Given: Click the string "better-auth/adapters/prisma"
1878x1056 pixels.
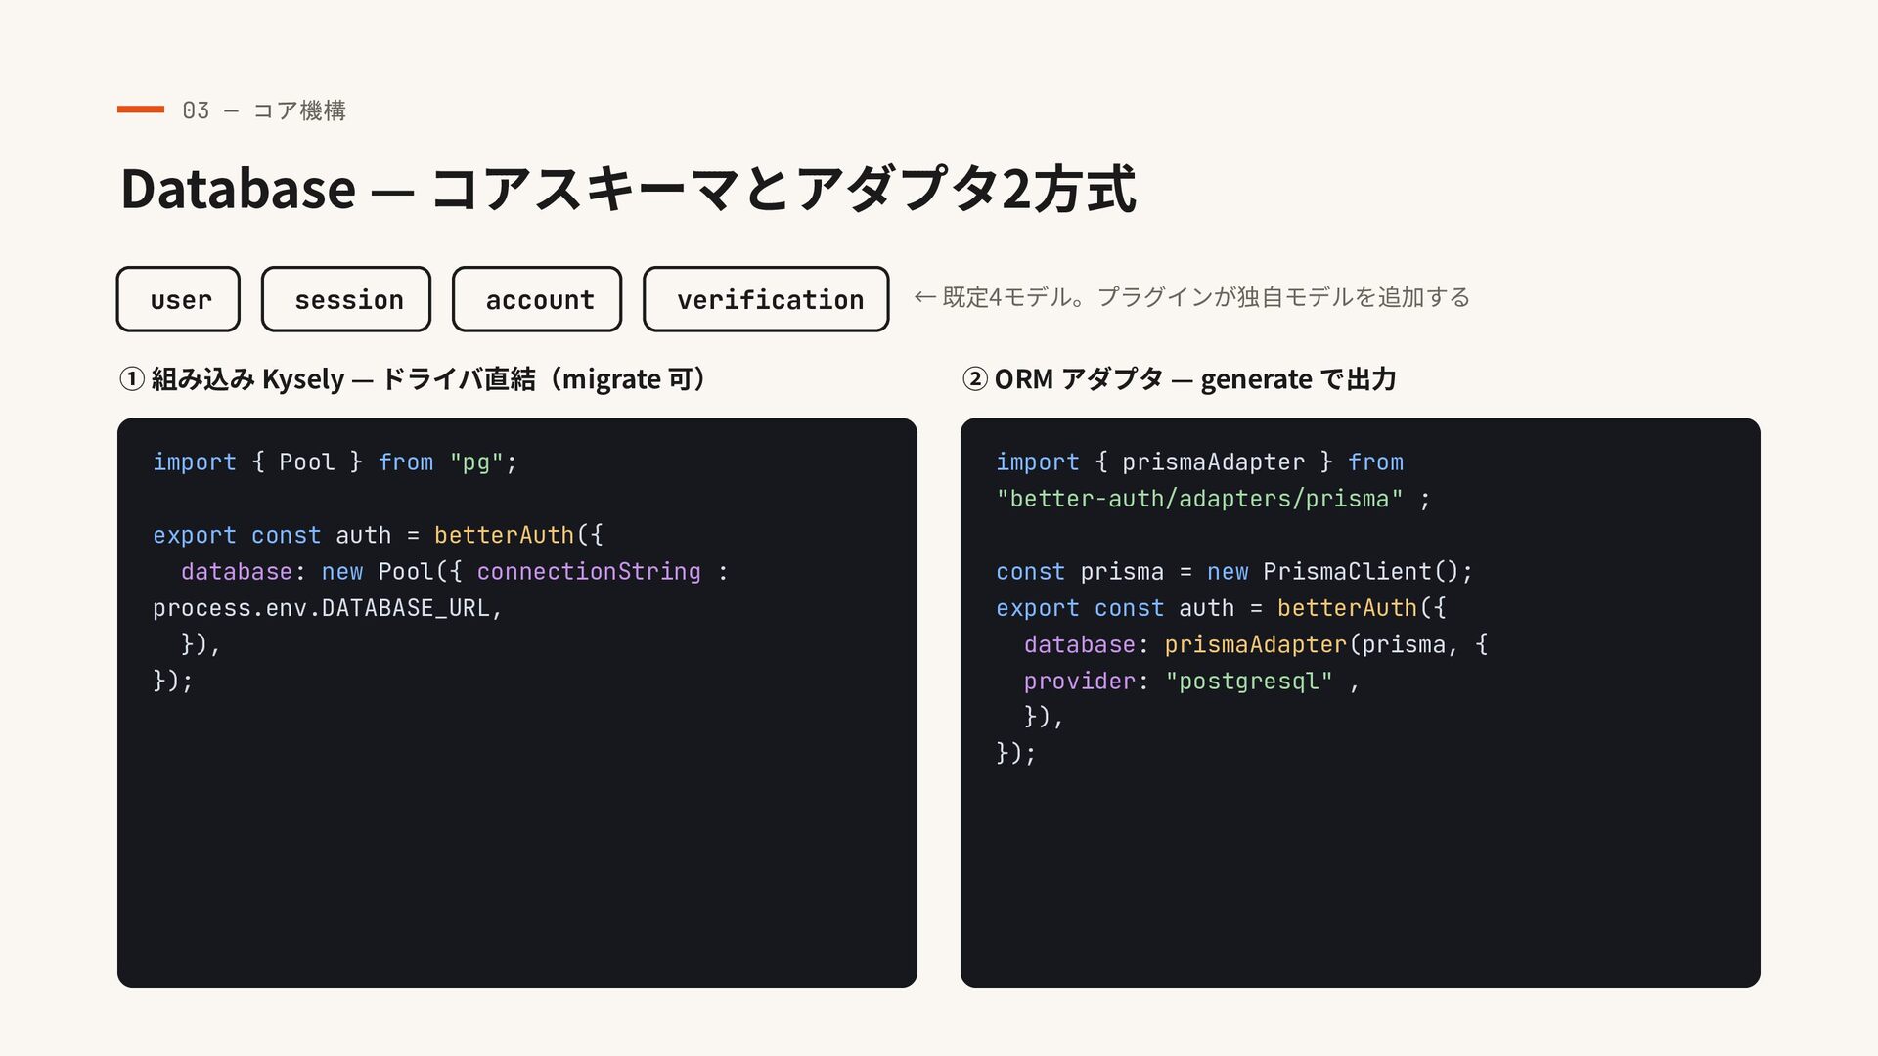Looking at the screenshot, I should pos(1199,499).
